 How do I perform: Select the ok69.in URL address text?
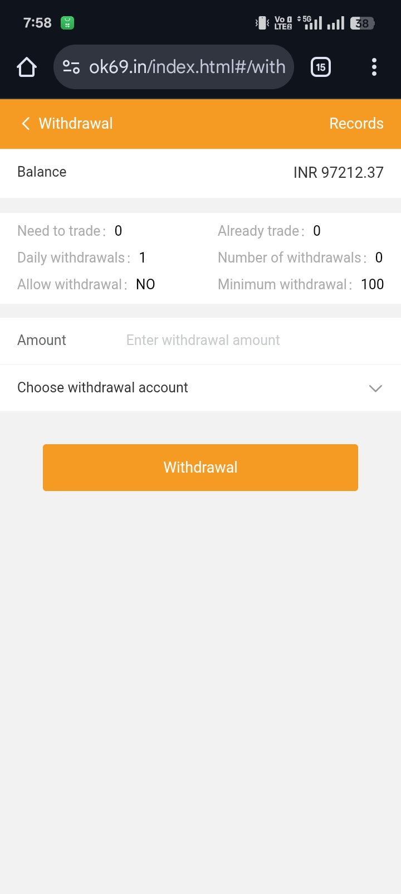tap(187, 67)
